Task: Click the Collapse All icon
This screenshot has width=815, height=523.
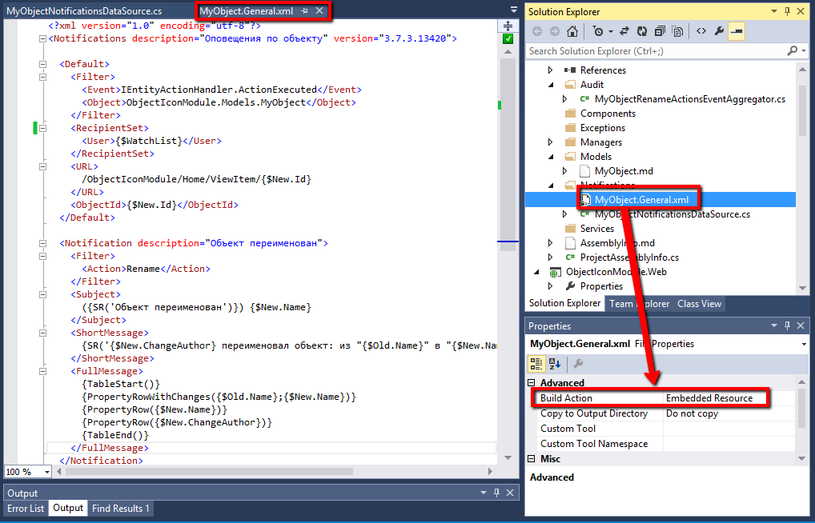Action: pyautogui.click(x=660, y=31)
